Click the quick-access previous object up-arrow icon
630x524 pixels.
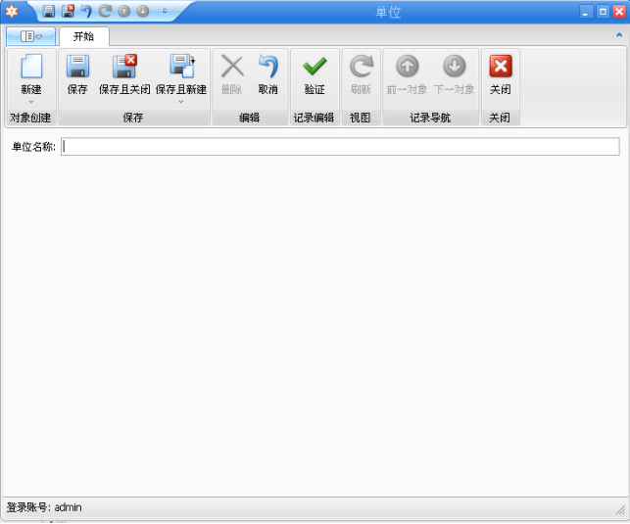point(124,11)
